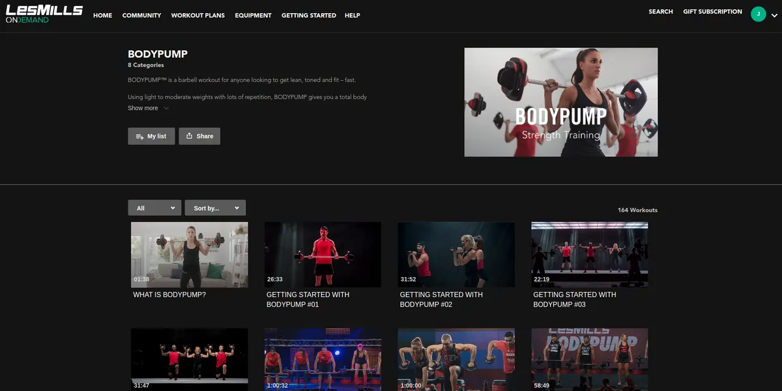This screenshot has height=391, width=782.
Task: Open the Community menu item
Action: [x=141, y=15]
